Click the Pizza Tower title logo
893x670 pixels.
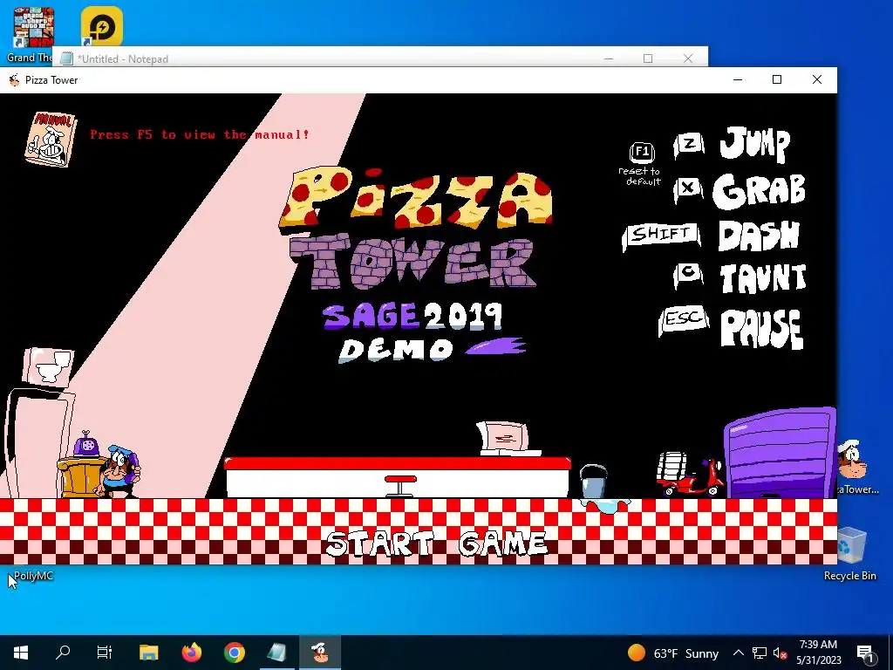415,228
